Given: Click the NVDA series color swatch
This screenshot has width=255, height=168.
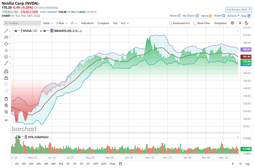Looking at the screenshot, I should click(x=22, y=31).
